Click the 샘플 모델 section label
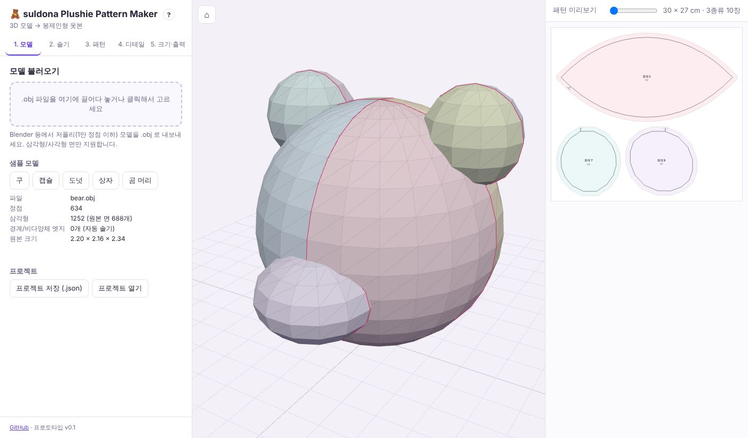The height and width of the screenshot is (438, 748). tap(25, 163)
